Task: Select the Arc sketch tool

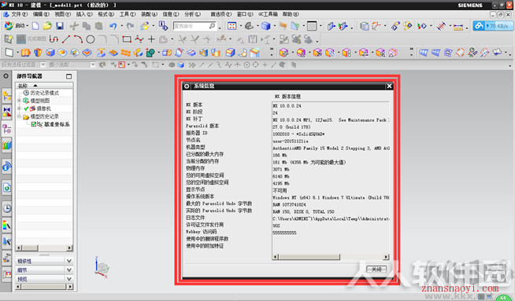Action: [x=78, y=39]
